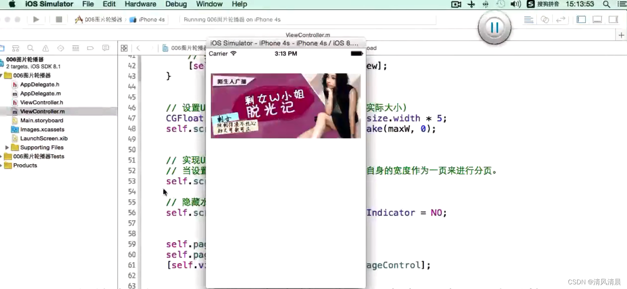
Task: Open the Sogou Pinyin input menu
Action: pos(543,4)
